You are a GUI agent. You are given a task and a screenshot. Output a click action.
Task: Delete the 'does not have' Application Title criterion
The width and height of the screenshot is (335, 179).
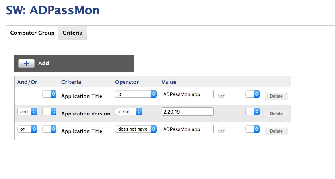(276, 131)
